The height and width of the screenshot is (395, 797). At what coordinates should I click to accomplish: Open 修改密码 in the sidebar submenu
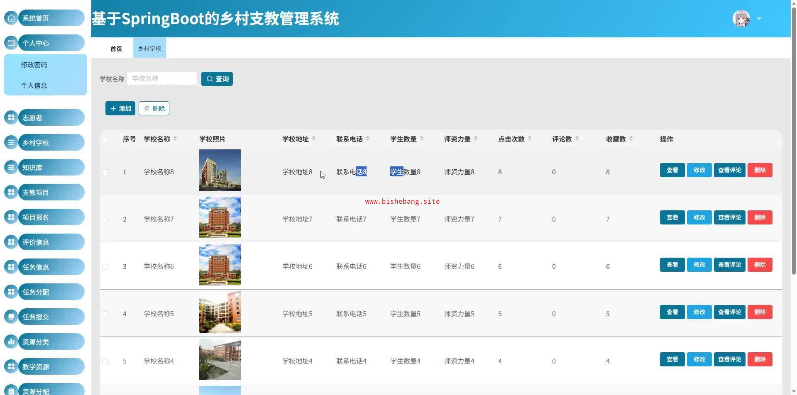[x=34, y=65]
